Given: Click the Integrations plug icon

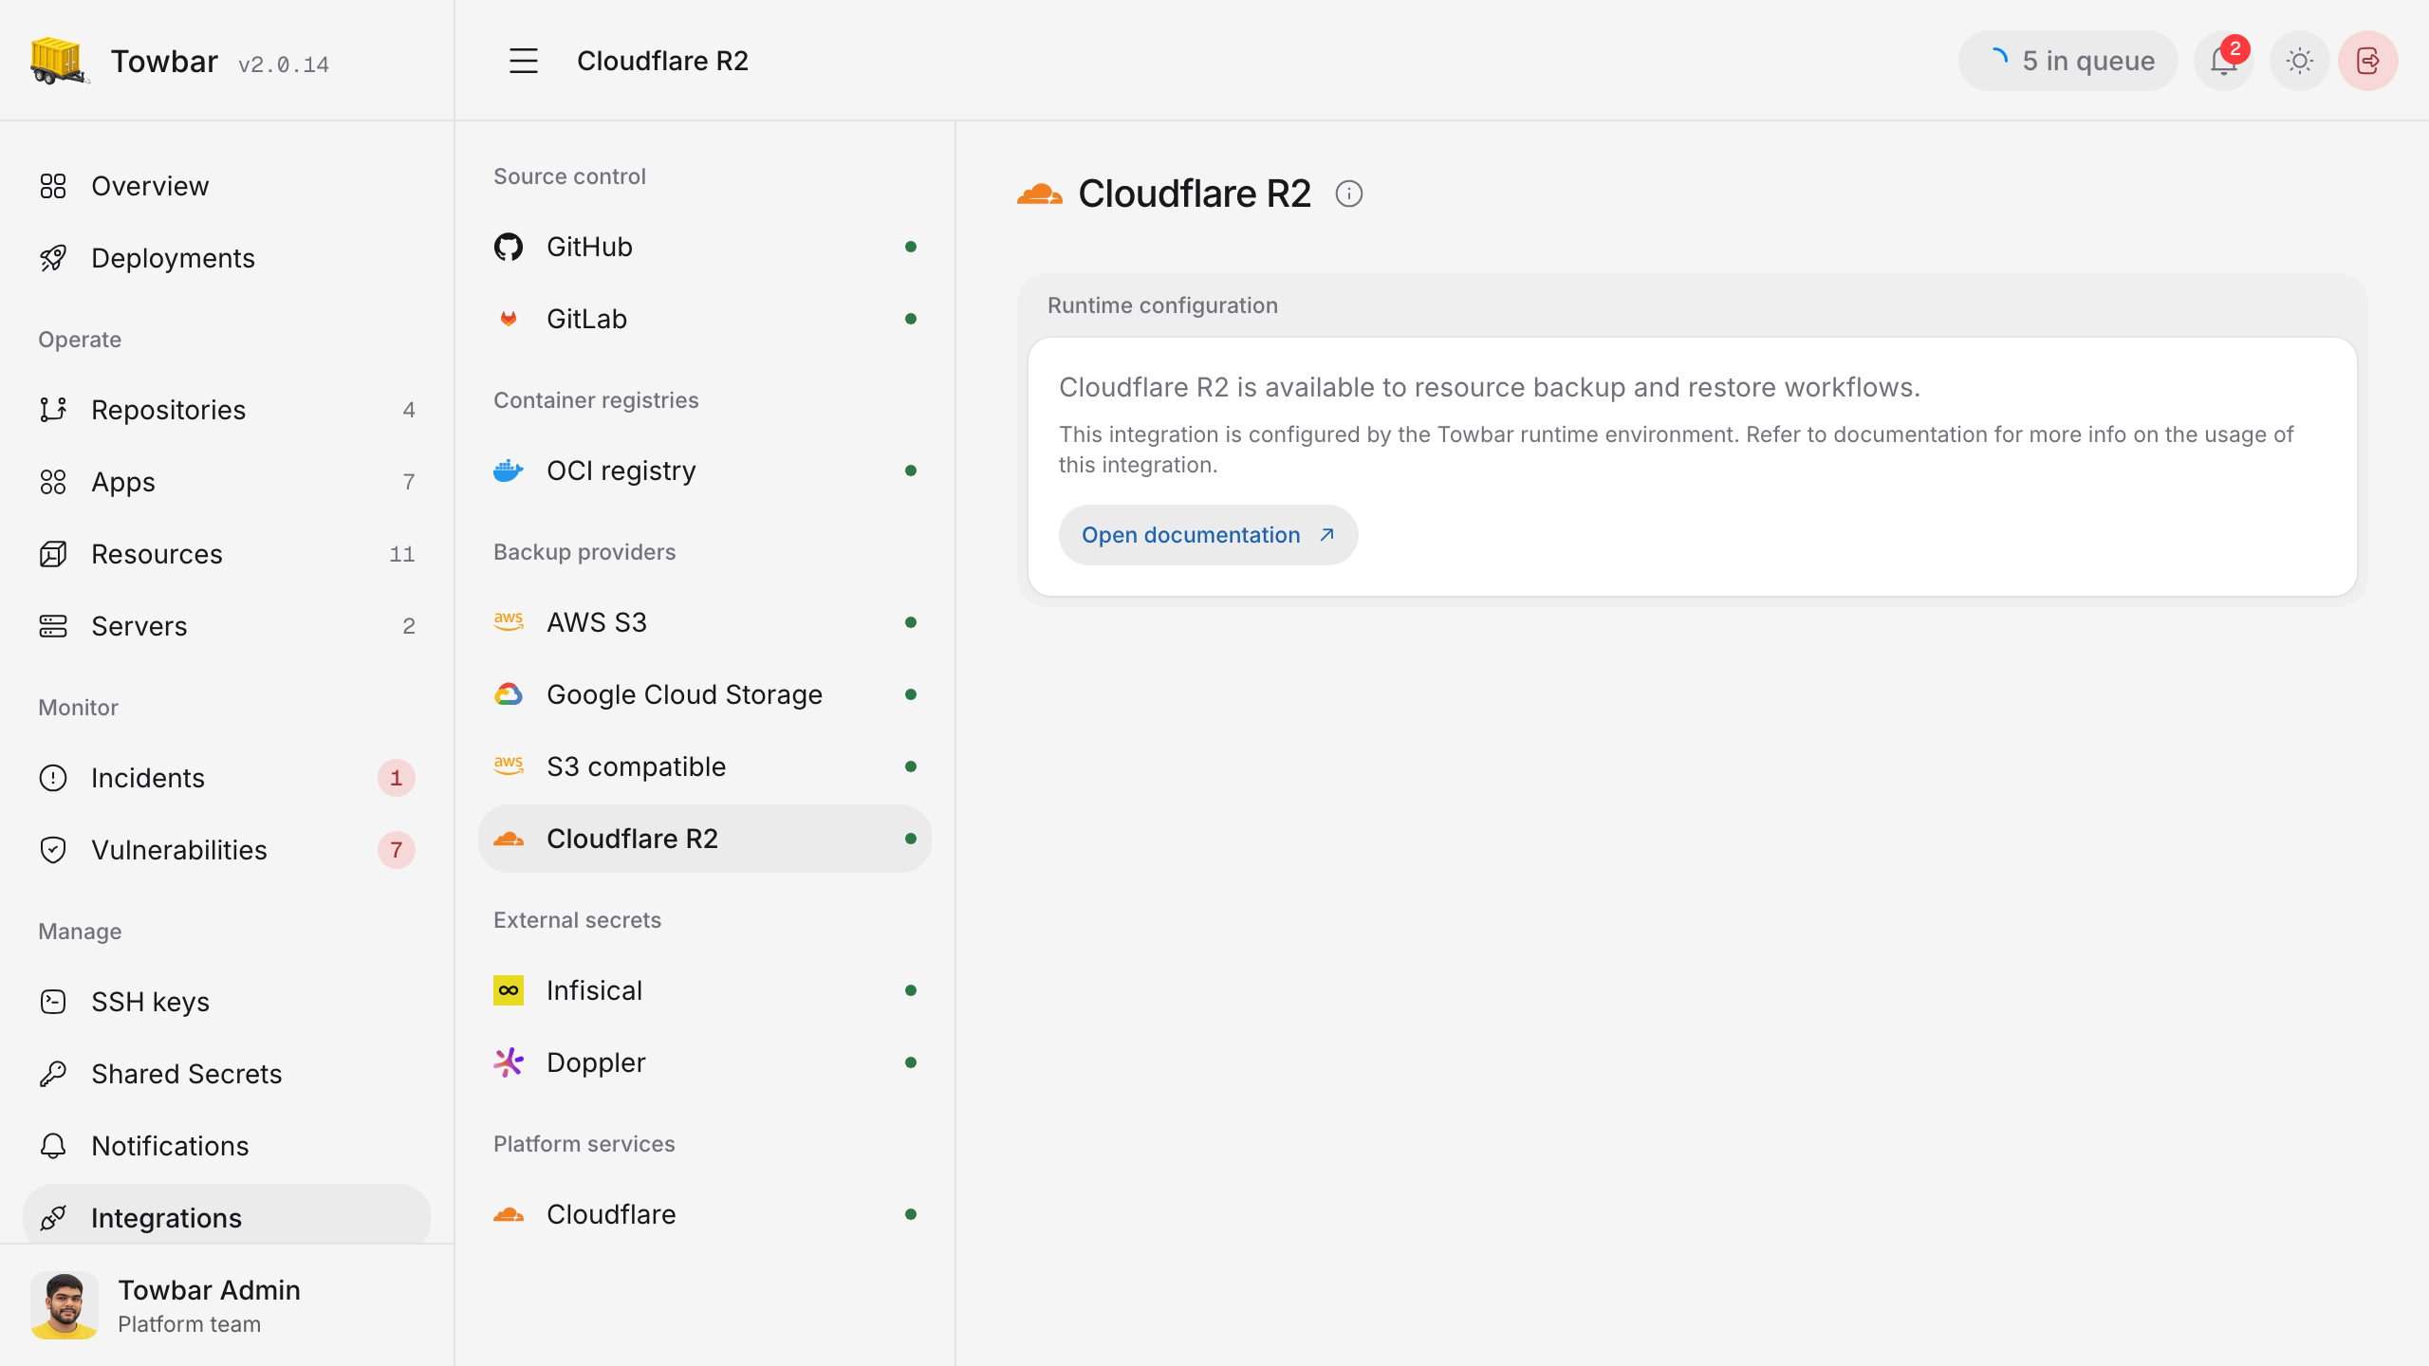Looking at the screenshot, I should pyautogui.click(x=53, y=1218).
